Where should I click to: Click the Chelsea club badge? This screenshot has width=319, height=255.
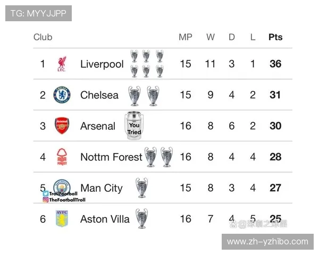62,95
